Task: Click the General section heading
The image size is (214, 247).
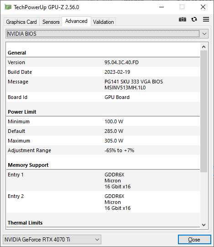Action: [17, 53]
